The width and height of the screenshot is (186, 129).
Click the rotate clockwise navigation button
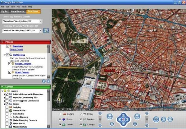coord(137,117)
